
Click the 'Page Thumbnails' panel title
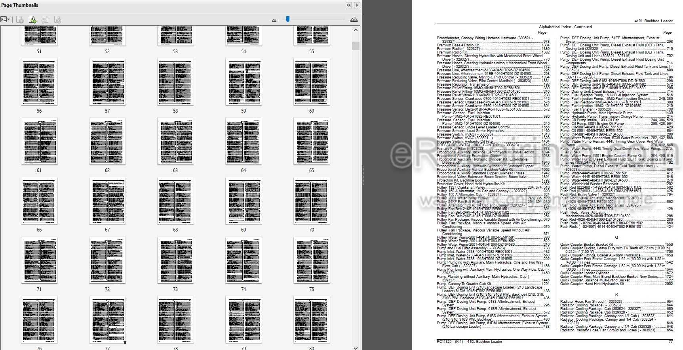20,5
